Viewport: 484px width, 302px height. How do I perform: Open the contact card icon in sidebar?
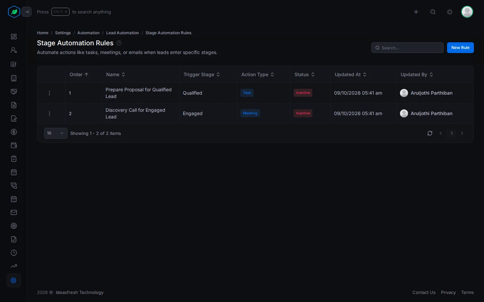point(14,64)
